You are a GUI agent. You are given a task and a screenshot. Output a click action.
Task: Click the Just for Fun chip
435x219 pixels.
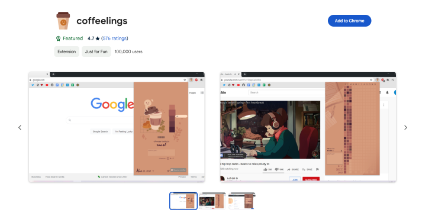(x=96, y=51)
